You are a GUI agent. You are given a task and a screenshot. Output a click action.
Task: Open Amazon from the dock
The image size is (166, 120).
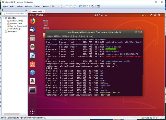tap(32, 81)
